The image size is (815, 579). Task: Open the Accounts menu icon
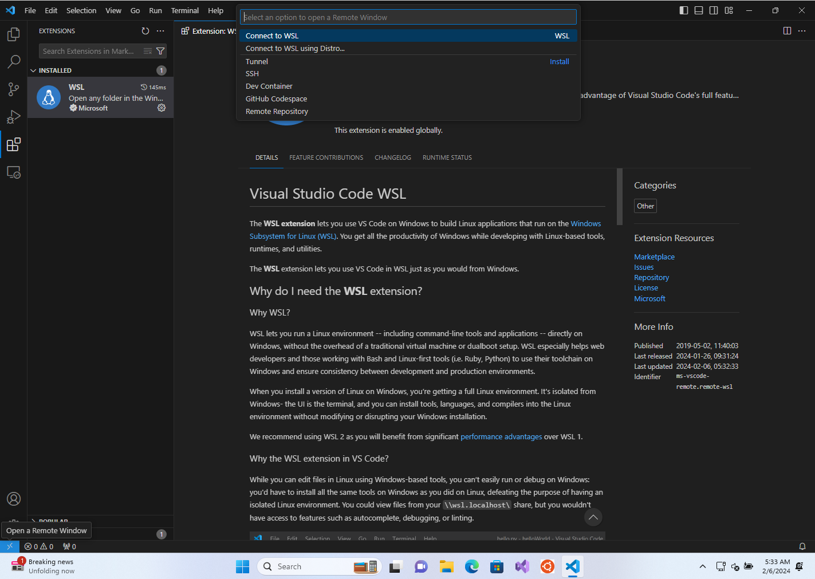[14, 499]
